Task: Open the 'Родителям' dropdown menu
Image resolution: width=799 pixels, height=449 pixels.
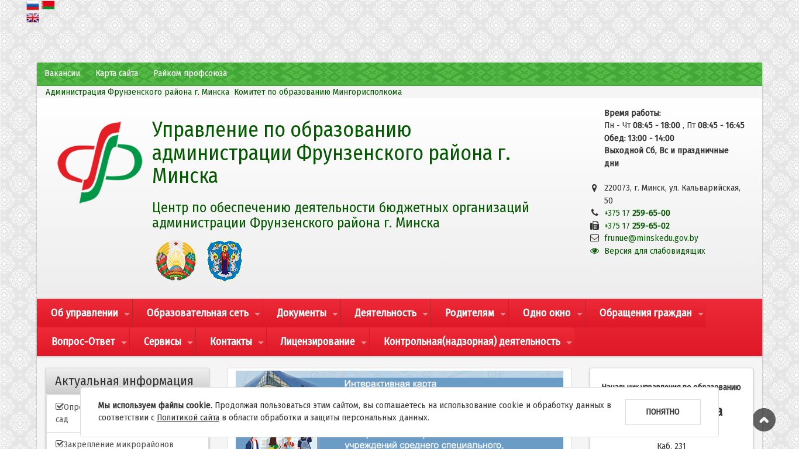Action: coord(469,313)
